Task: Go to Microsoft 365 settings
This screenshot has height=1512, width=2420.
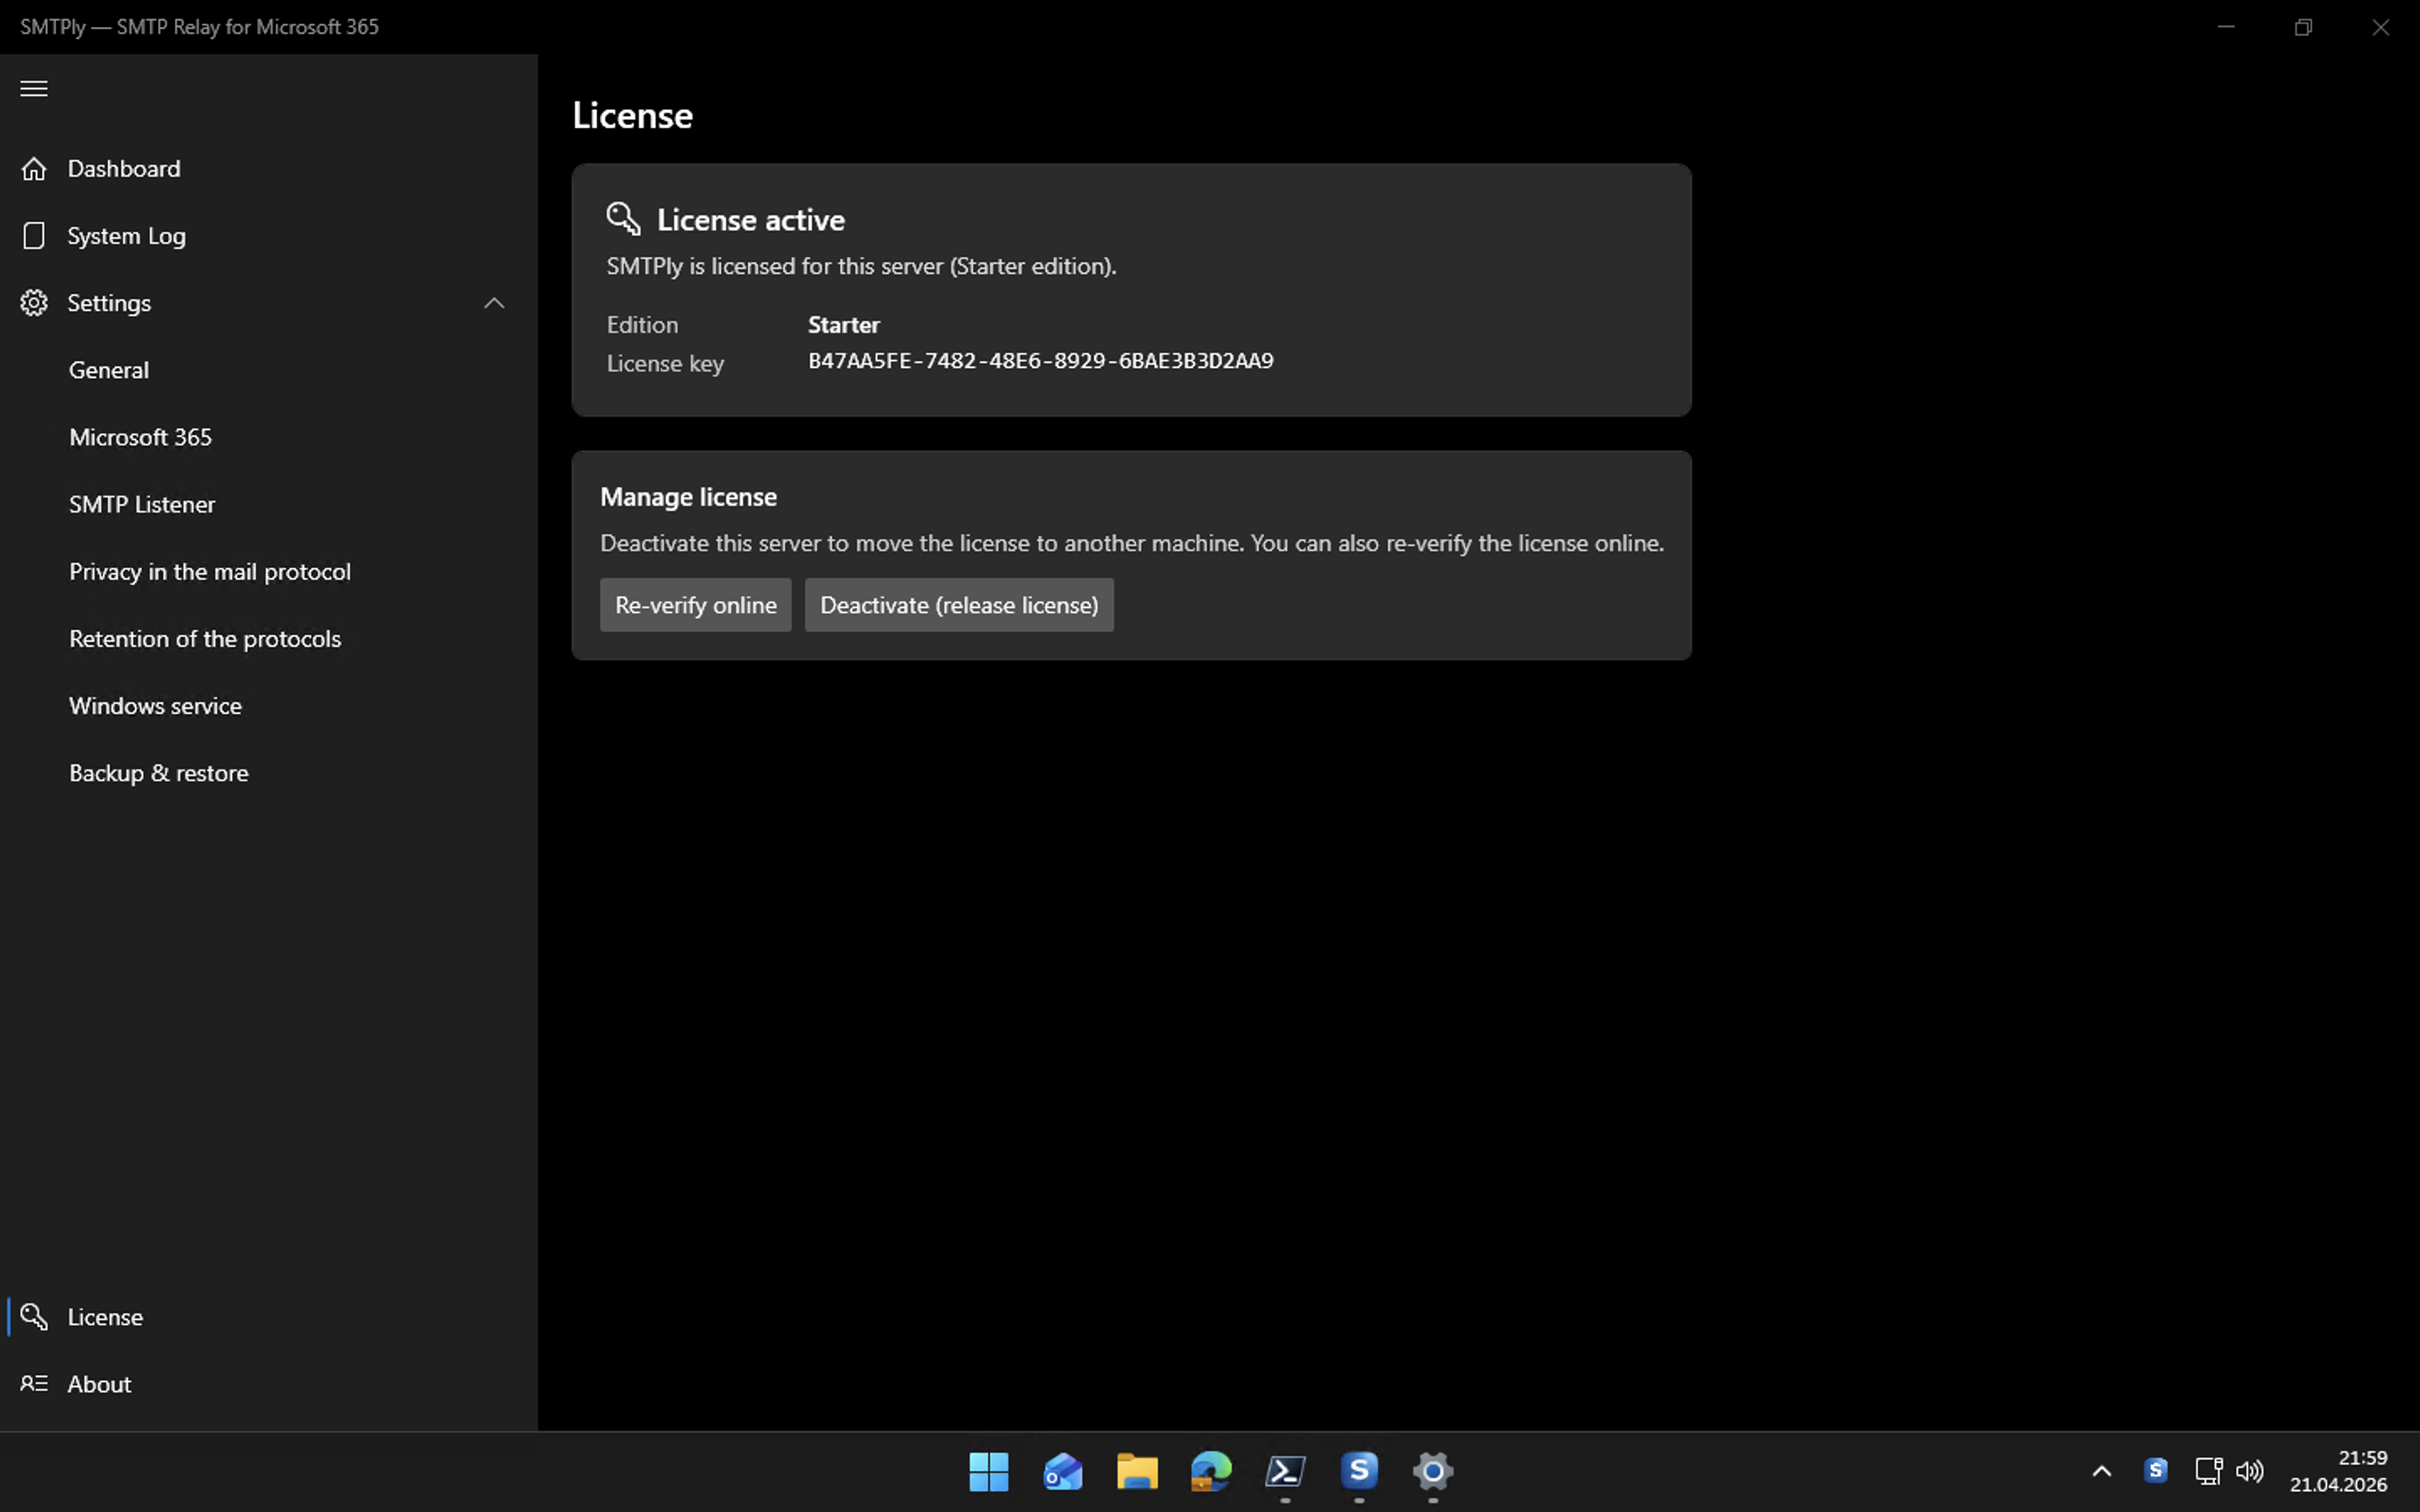Action: [140, 437]
